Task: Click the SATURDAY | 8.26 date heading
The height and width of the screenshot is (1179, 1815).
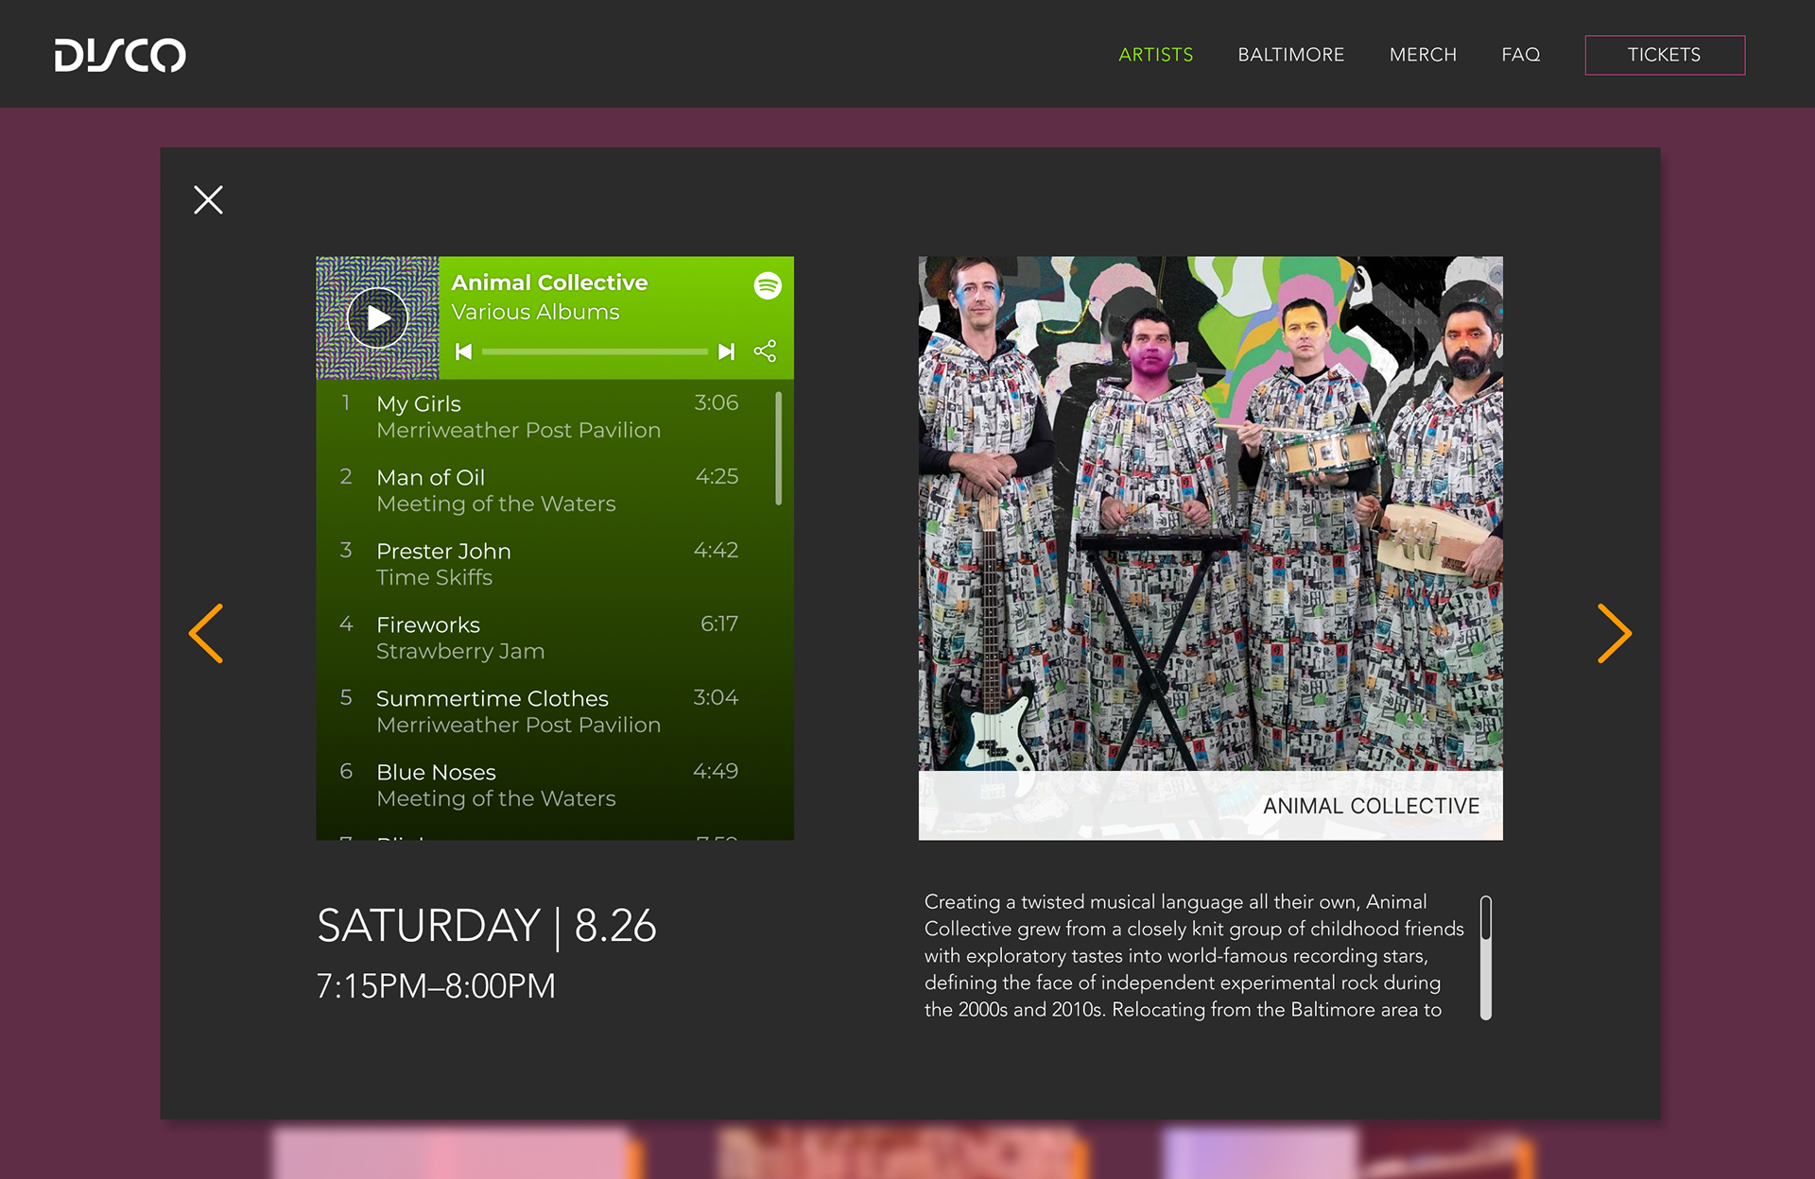Action: pos(487,926)
